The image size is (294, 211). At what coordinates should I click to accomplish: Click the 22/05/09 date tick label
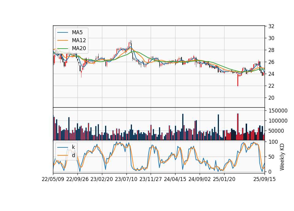53,179
